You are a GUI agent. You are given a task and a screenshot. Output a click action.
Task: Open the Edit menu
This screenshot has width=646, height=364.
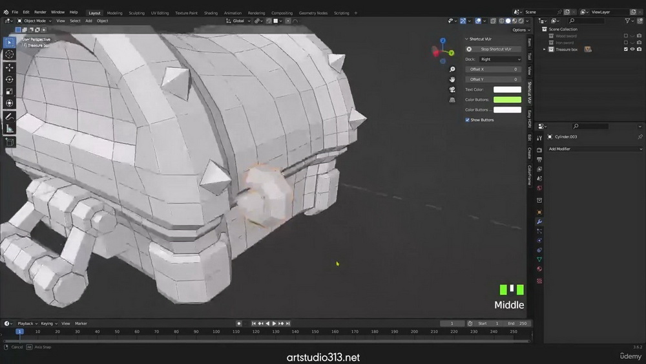26,12
